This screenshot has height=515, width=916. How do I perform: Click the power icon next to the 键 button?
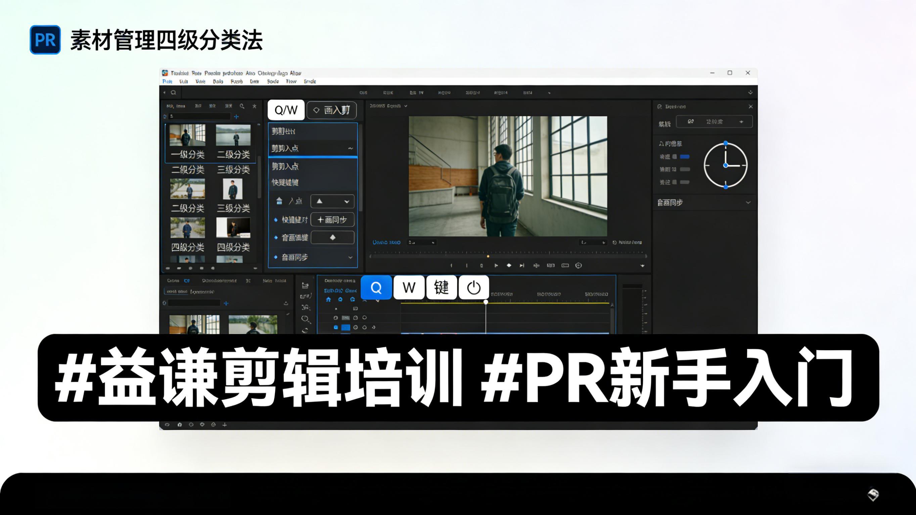(474, 287)
